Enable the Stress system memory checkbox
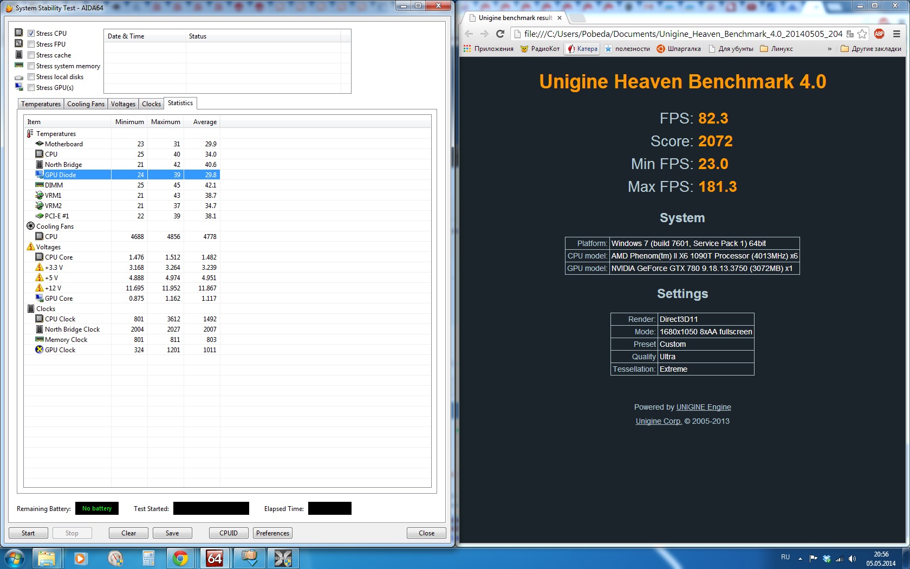Image resolution: width=910 pixels, height=569 pixels. pyautogui.click(x=31, y=66)
